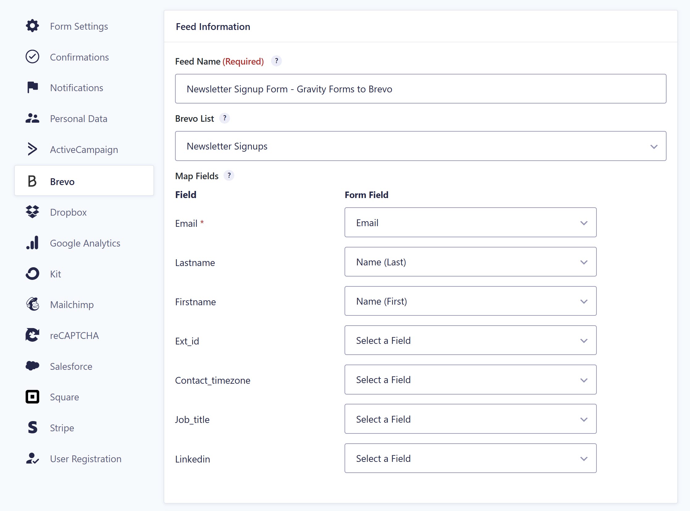Click the Ext_id field label

click(x=187, y=341)
